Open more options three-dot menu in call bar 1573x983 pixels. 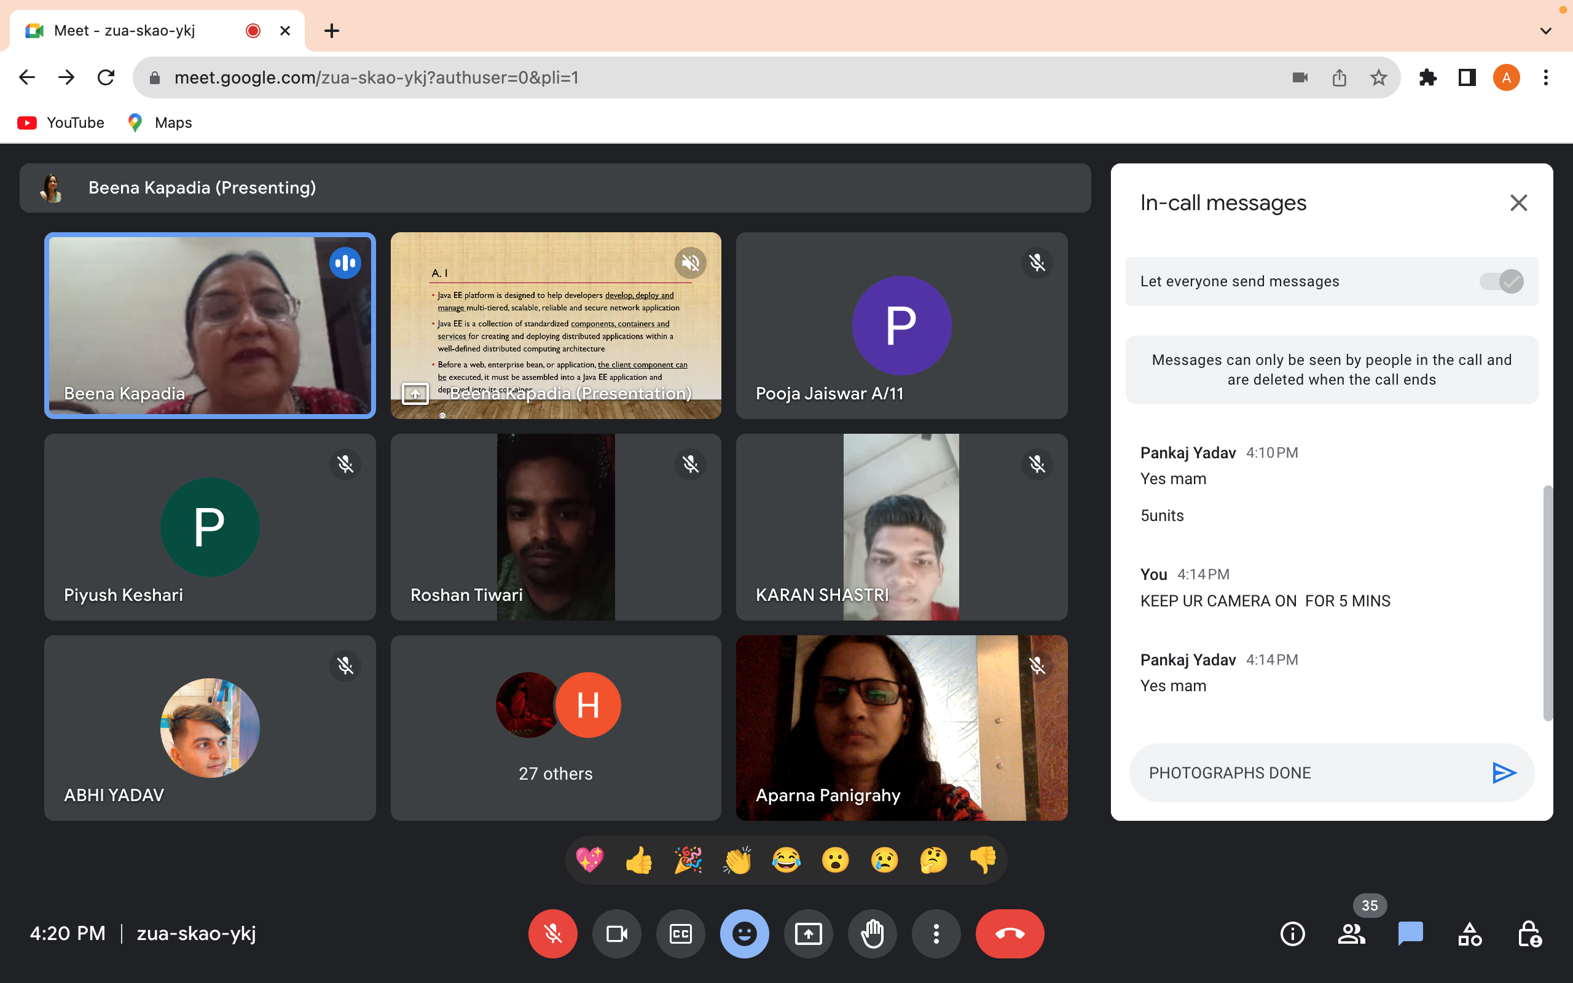[936, 934]
